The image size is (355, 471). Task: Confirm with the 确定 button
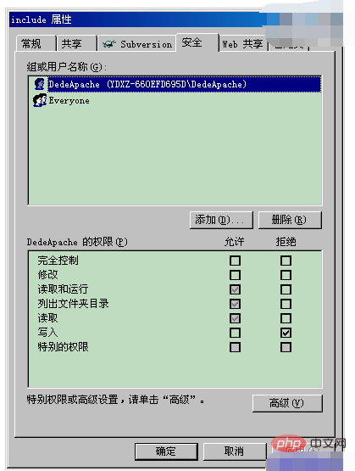166,451
